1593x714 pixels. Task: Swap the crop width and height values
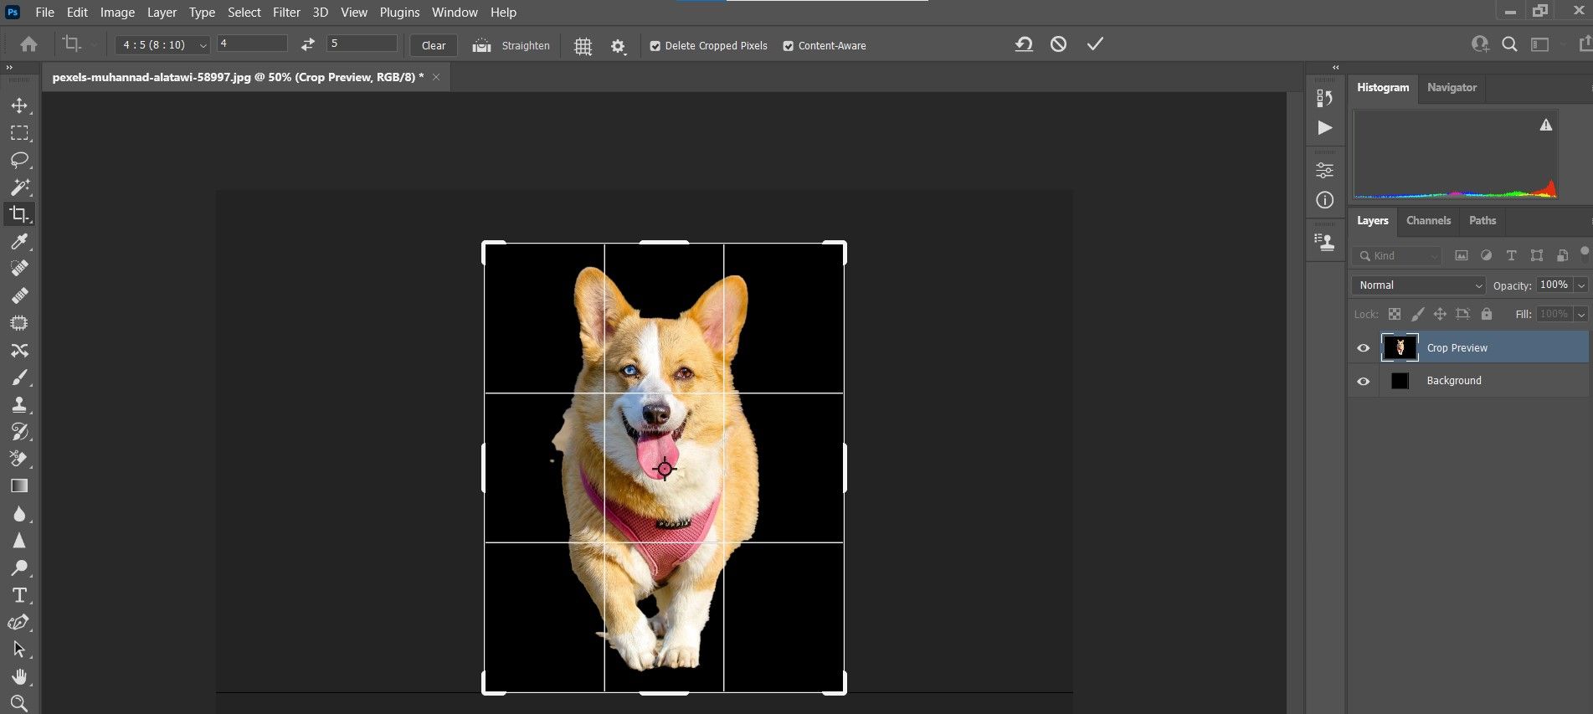[308, 44]
